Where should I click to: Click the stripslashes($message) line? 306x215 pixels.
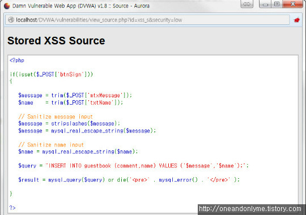coord(69,123)
